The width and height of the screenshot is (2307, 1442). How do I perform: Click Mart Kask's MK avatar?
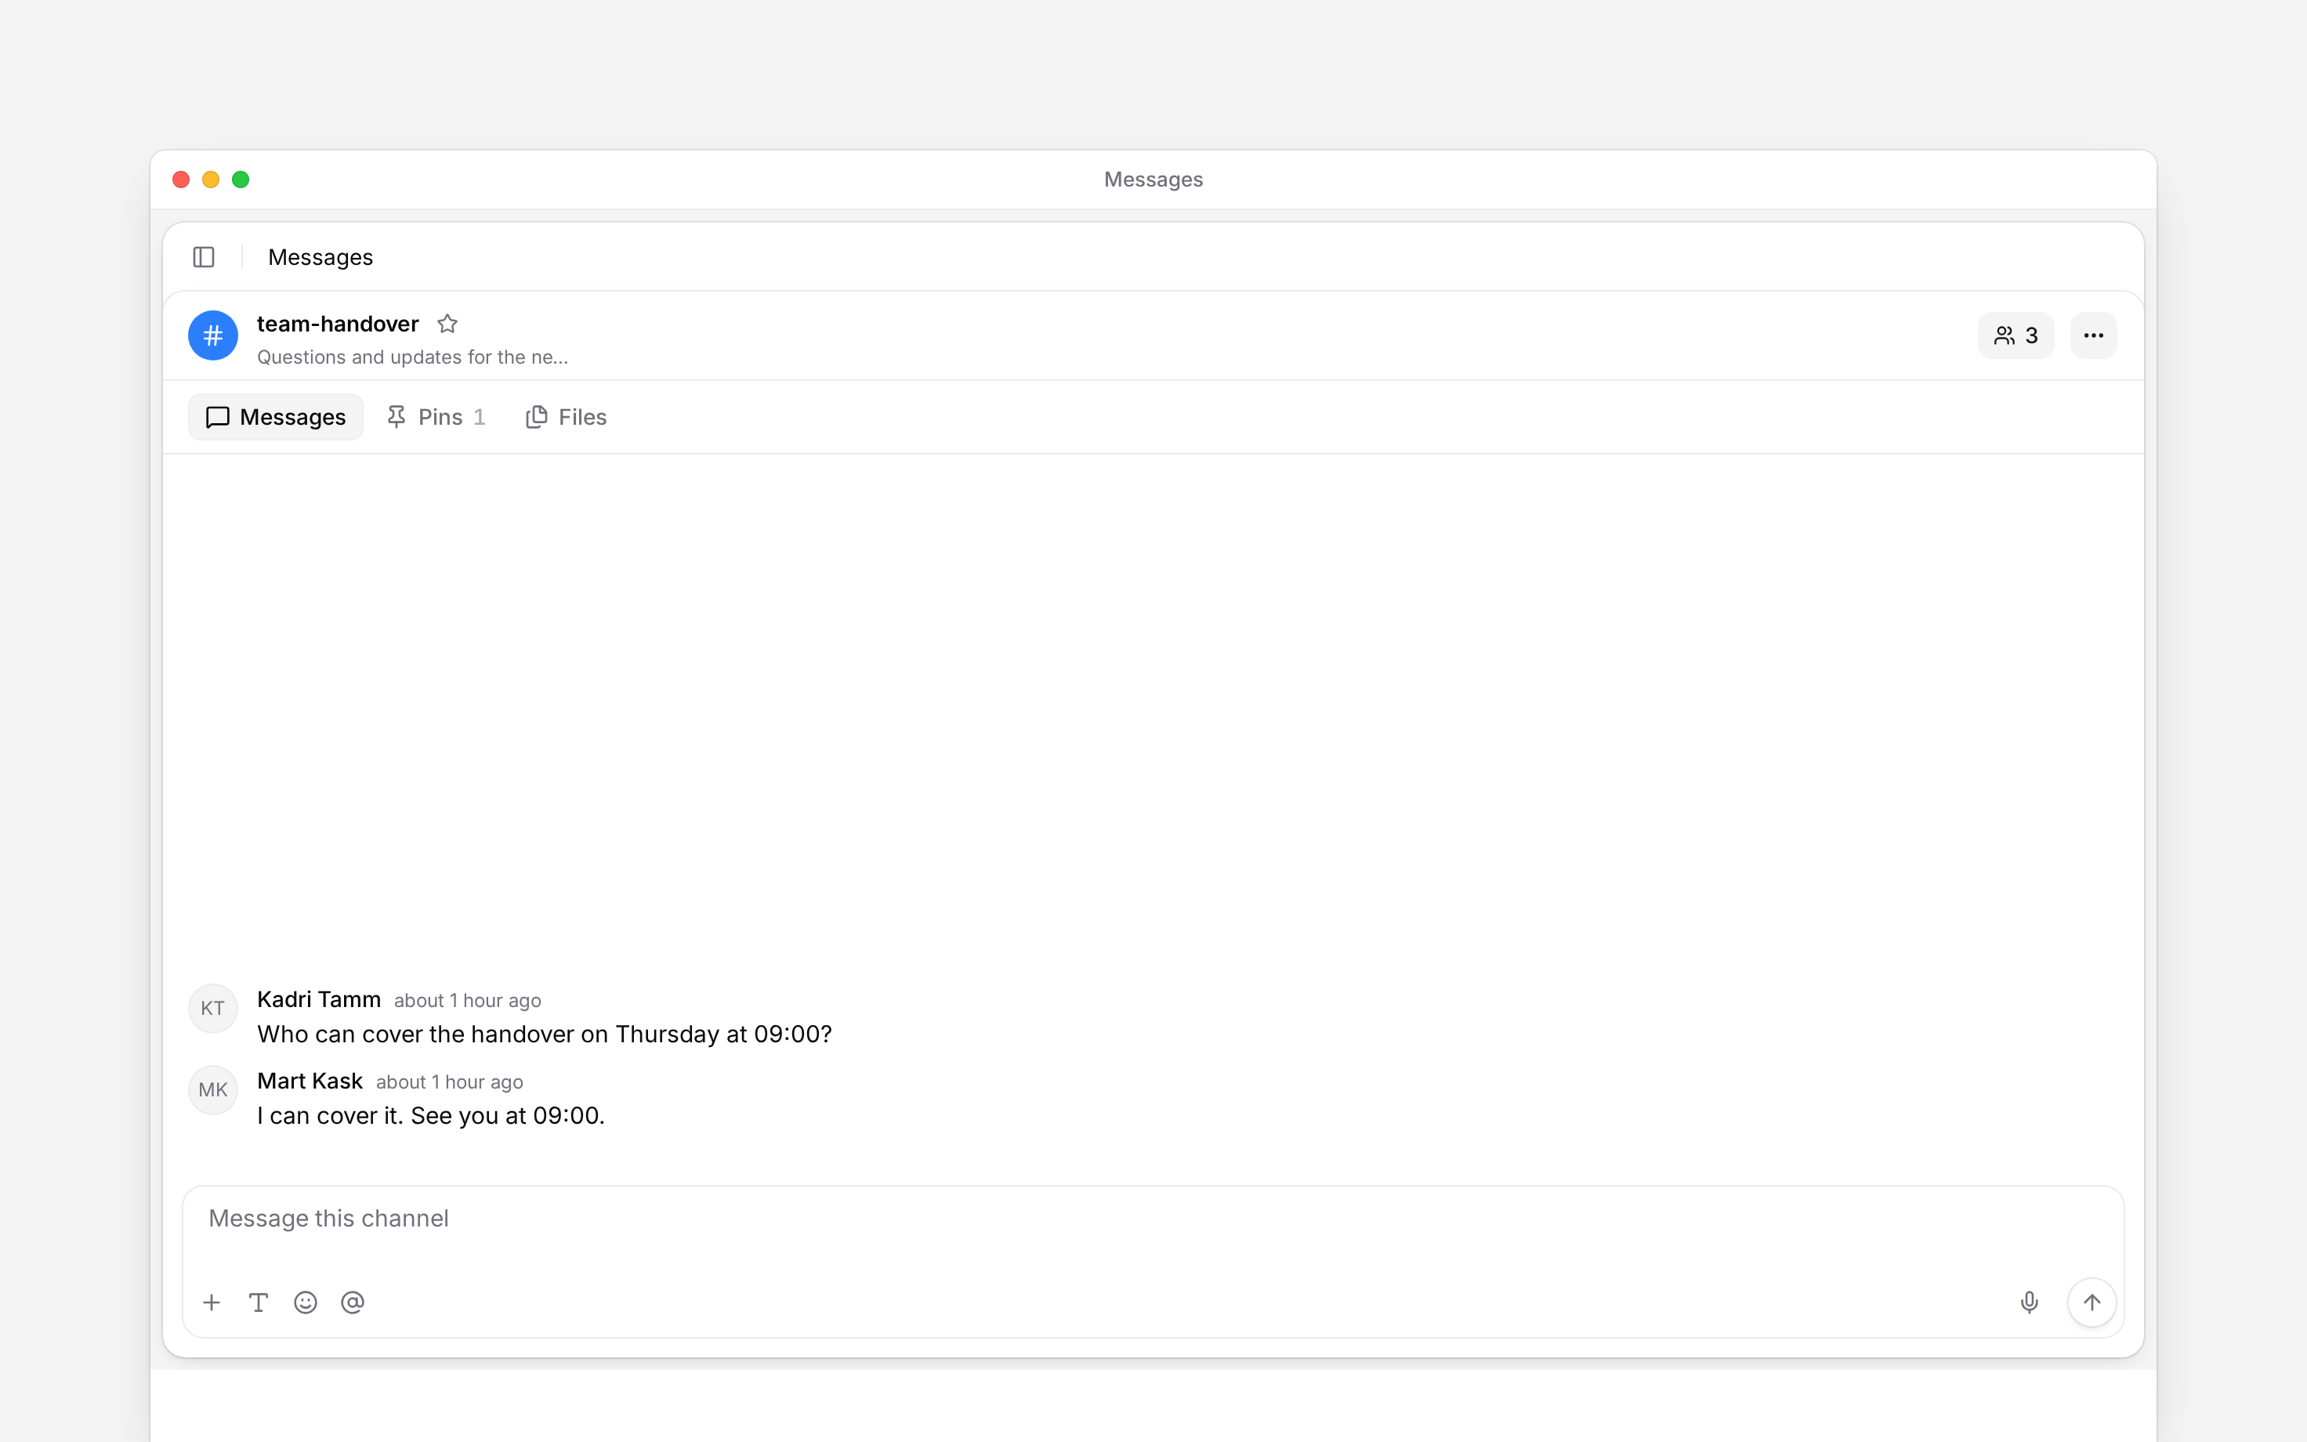pyautogui.click(x=212, y=1090)
